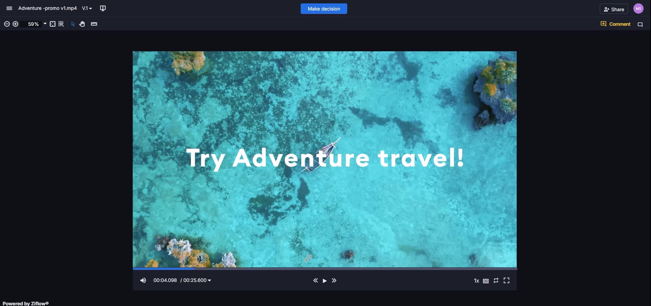Image resolution: width=651 pixels, height=306 pixels.
Task: Select the hand pan tool
Action: [x=82, y=24]
